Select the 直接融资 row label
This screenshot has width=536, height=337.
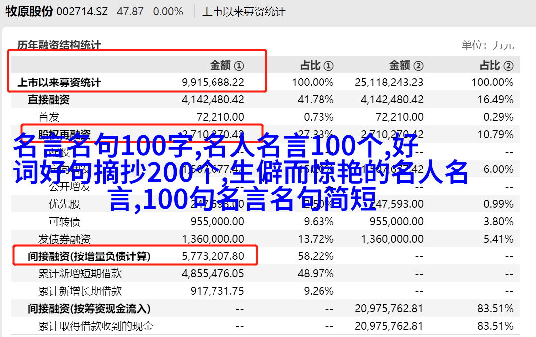click(x=49, y=100)
